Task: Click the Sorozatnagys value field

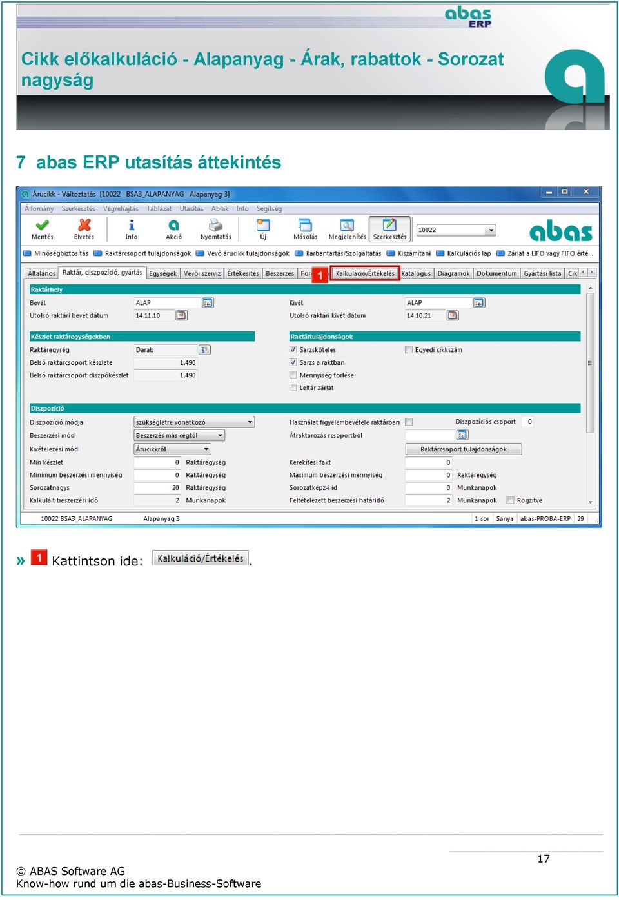Action: 157,488
